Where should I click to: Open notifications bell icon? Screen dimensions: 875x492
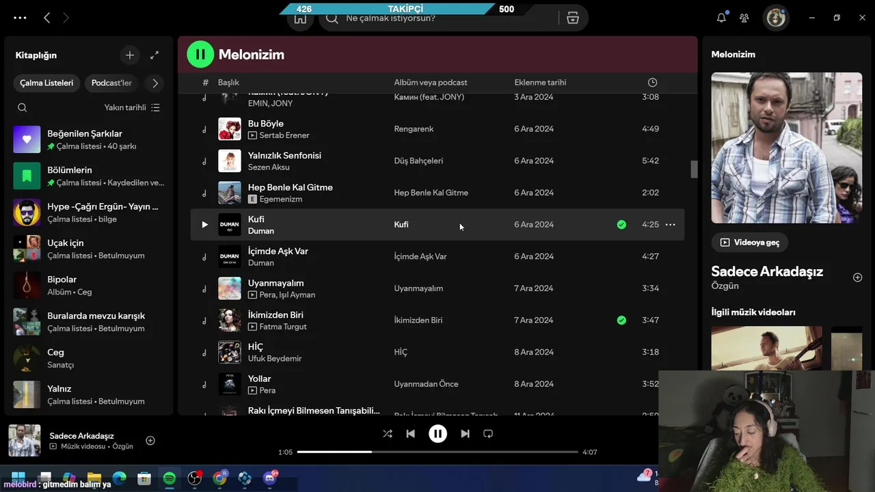[x=721, y=18]
